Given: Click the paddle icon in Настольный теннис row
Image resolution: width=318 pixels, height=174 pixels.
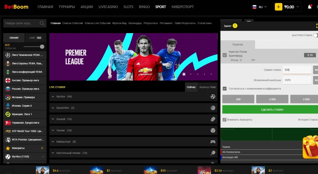Looking at the screenshot, I should point(213,153).
